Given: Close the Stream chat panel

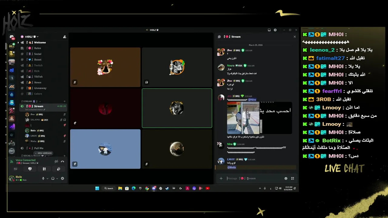Looking at the screenshot, I should [295, 37].
